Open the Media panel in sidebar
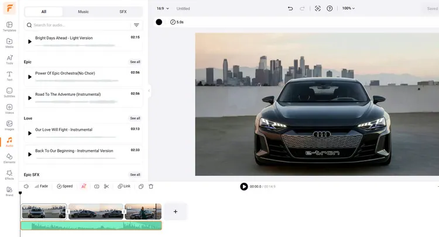439x237 pixels. click(9, 43)
